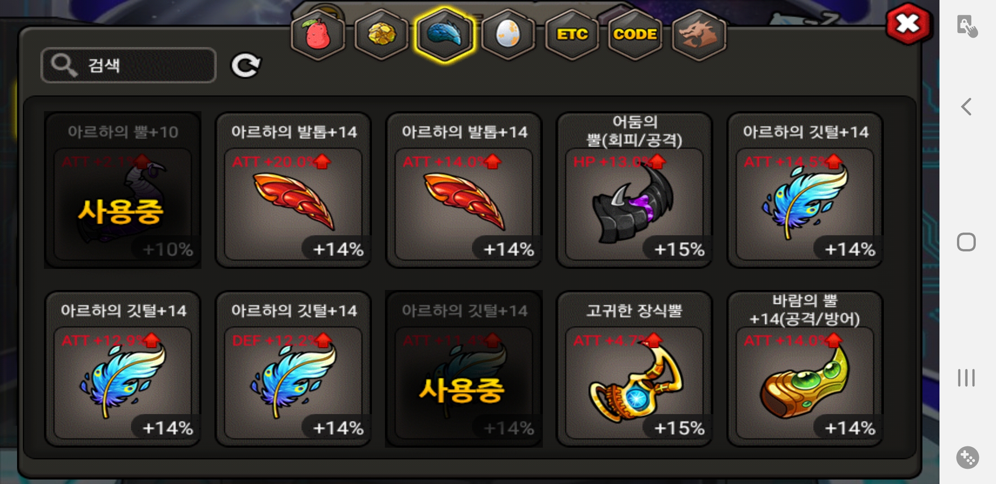Screen dimensions: 996x484
Task: Switch to the gold nugget tab
Action: pos(381,35)
